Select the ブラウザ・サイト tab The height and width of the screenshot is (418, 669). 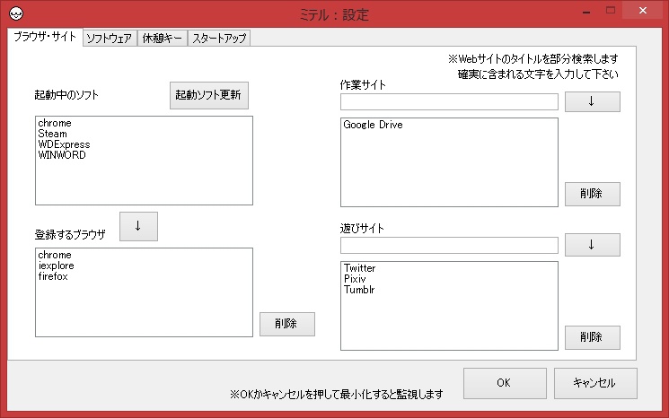coord(45,37)
